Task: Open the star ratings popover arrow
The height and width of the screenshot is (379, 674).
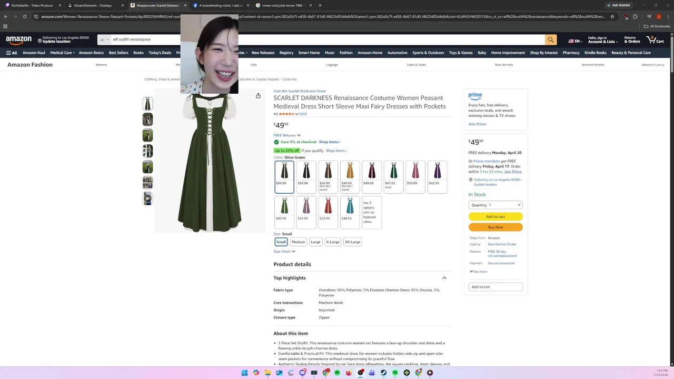Action: [297, 114]
